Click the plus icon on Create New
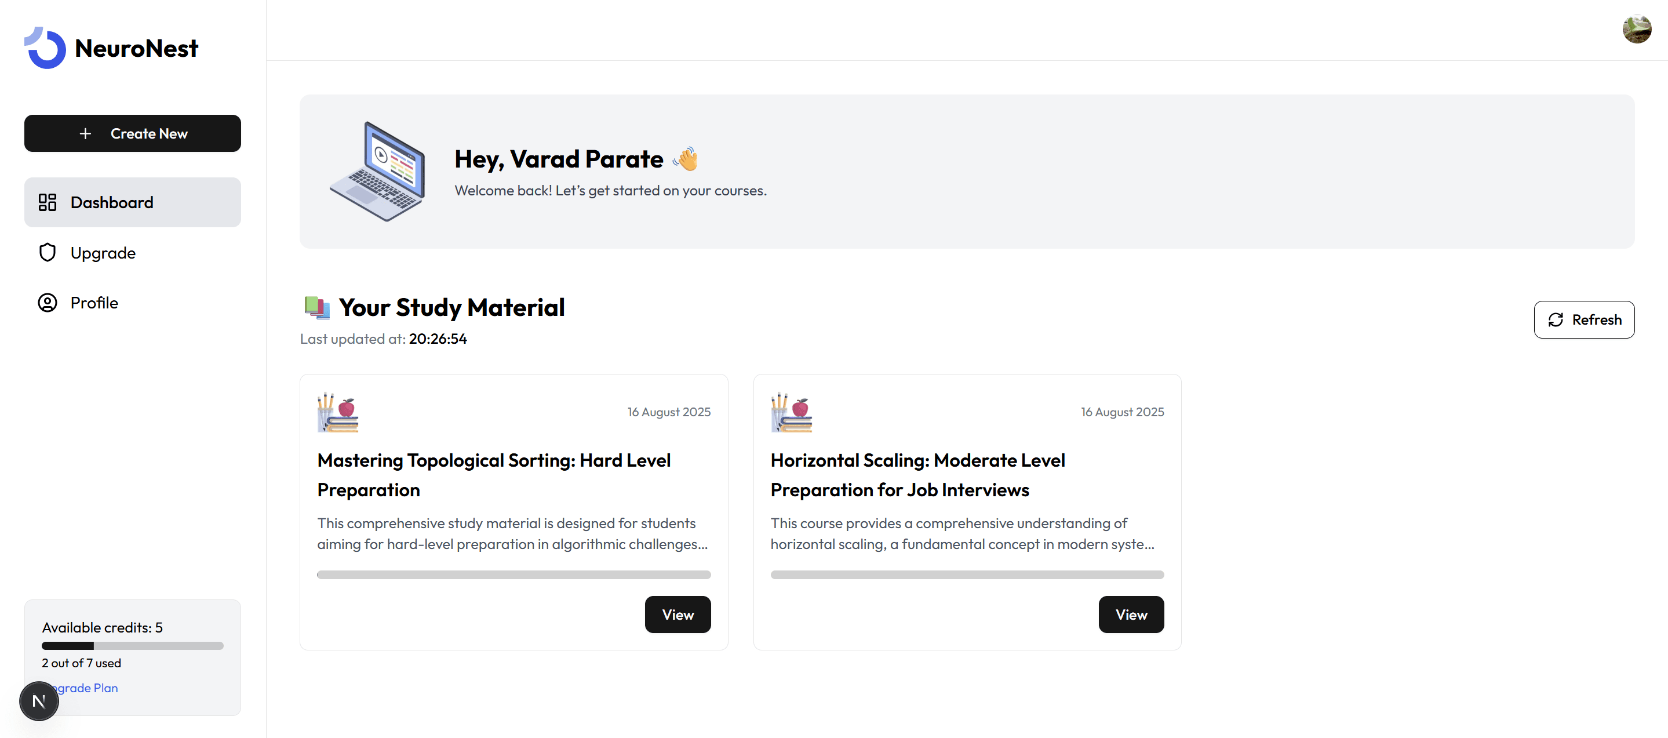 [x=85, y=133]
